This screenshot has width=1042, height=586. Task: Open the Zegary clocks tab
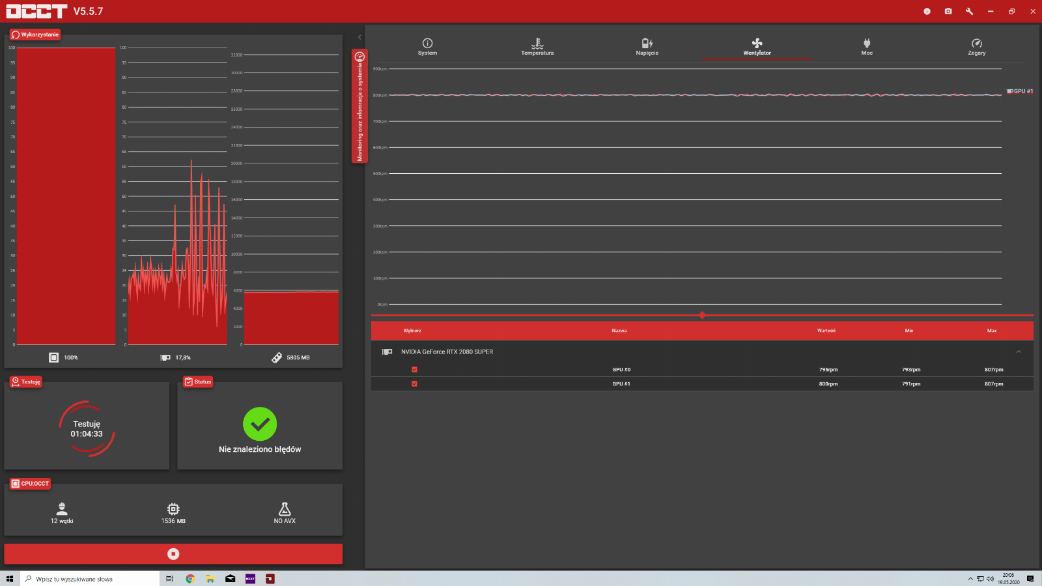[x=976, y=47]
